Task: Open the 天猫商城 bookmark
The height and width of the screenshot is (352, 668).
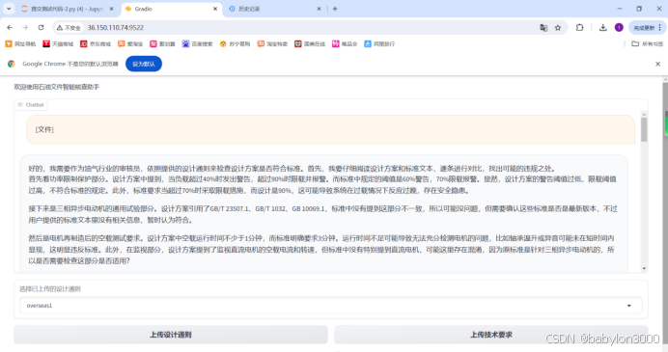Action: point(58,43)
